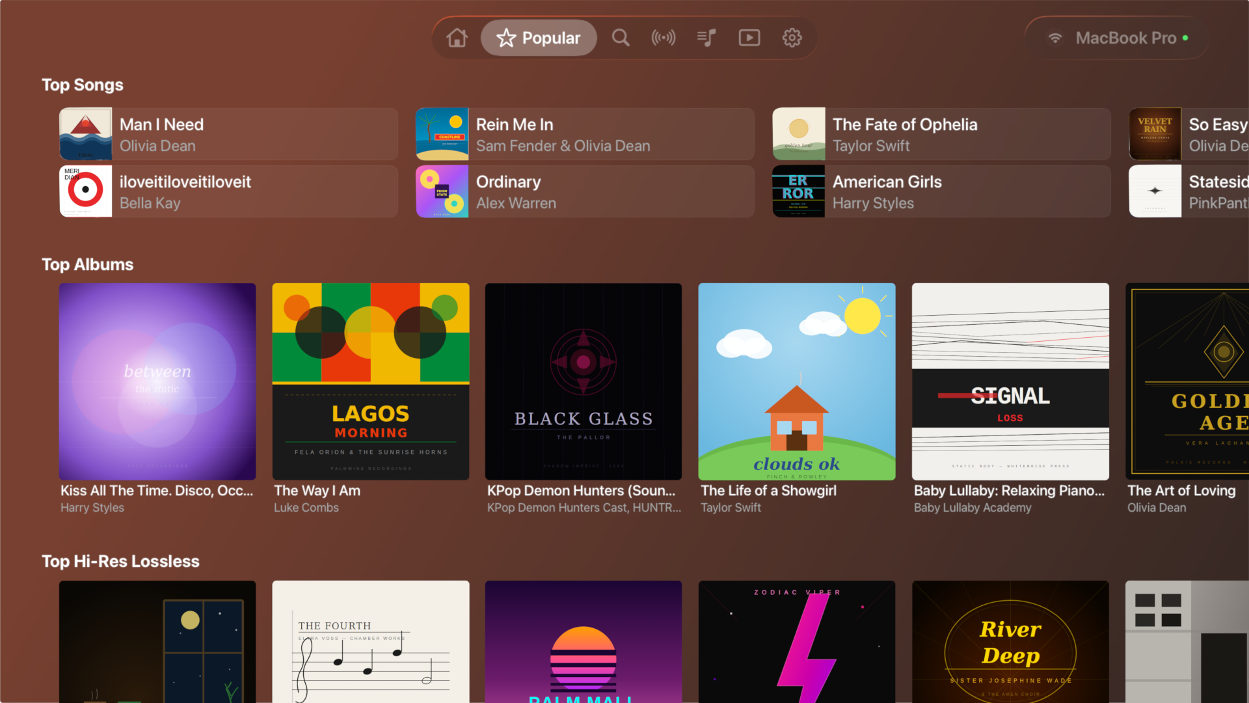This screenshot has height=703, width=1249.
Task: Open 'The Life of a Showgirl' album art
Action: (796, 381)
